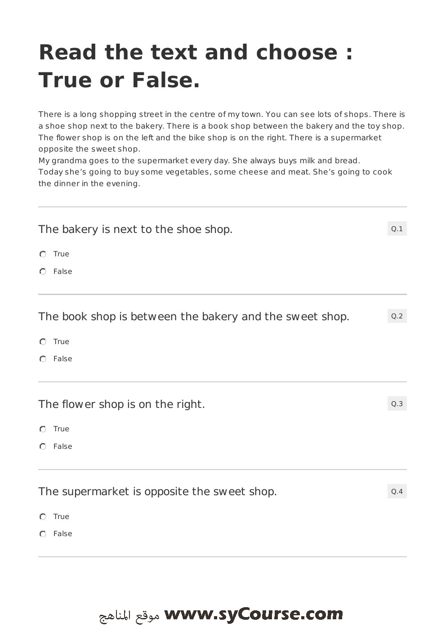This screenshot has width=446, height=631.
Task: Click the 'Read the text and choose' heading
Action: [x=196, y=66]
